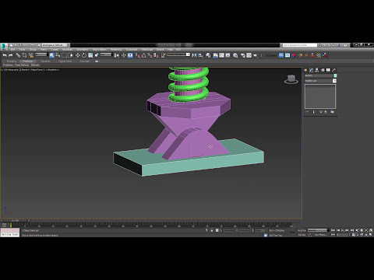Open the Named Selection Sets dropdown
Image resolution: width=374 pixels, height=280 pixels.
click(x=178, y=54)
